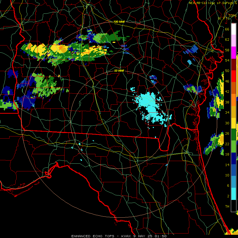238x238 pixels.
Task: Click the 66 legend value
Action: [x=227, y=29]
